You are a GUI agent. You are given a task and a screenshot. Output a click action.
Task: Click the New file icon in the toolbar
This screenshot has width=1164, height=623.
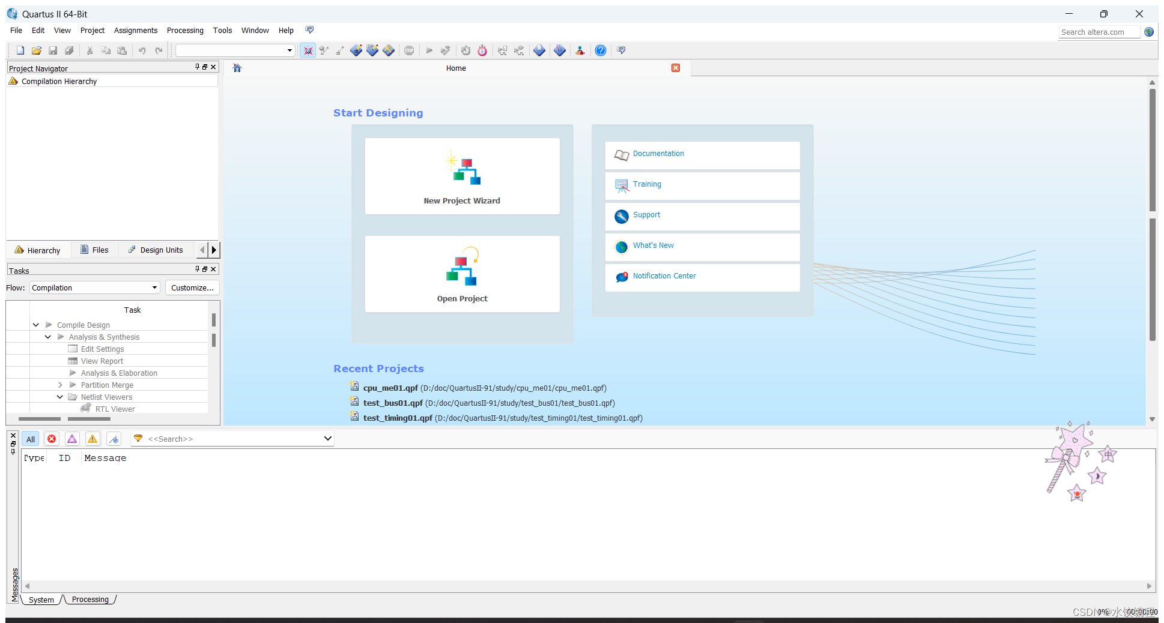point(20,50)
